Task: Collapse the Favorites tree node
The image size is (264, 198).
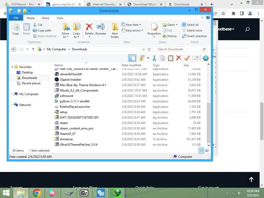Action: pyautogui.click(x=12, y=67)
